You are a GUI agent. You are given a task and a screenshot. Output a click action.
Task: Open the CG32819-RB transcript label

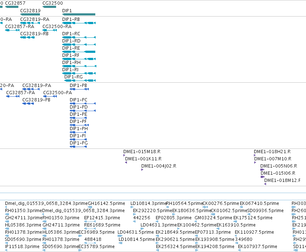point(35,34)
